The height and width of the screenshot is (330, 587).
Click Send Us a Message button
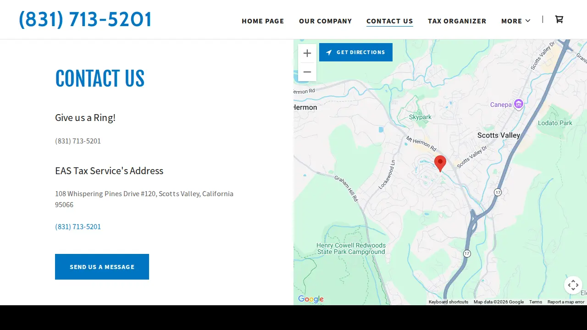pos(102,267)
